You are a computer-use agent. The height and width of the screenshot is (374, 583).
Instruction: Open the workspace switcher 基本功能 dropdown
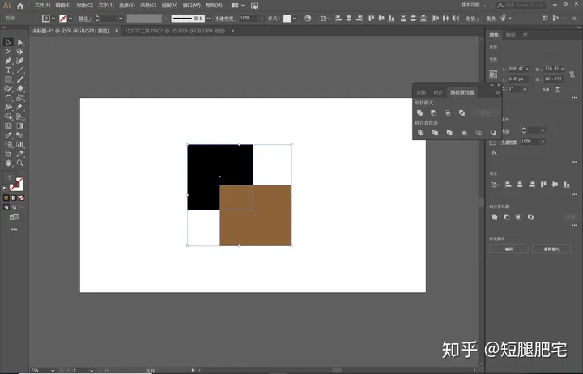474,5
